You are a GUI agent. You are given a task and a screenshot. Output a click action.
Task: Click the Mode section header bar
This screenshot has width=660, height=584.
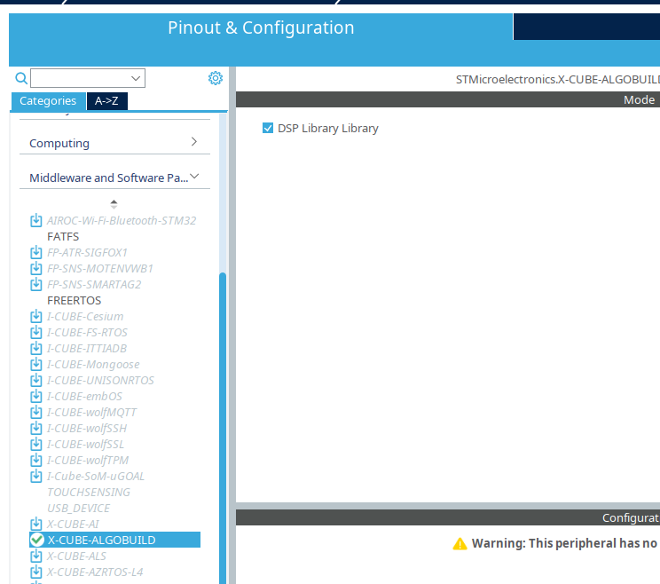point(448,99)
